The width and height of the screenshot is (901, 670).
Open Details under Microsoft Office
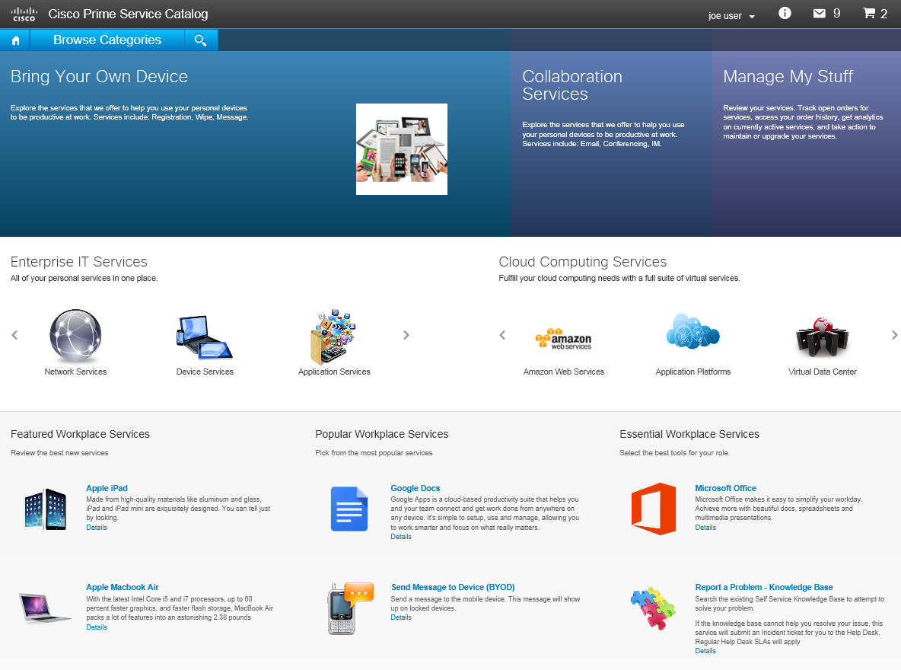pos(705,527)
